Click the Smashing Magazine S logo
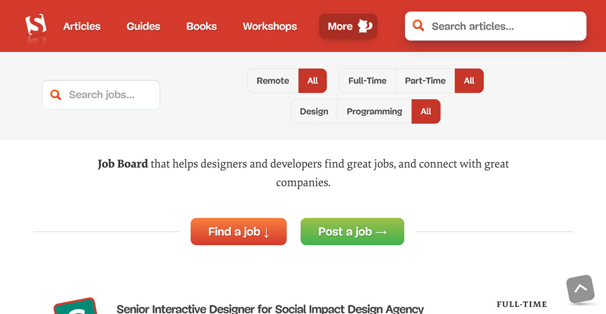Screen dimensions: 606x314 pyautogui.click(x=36, y=25)
